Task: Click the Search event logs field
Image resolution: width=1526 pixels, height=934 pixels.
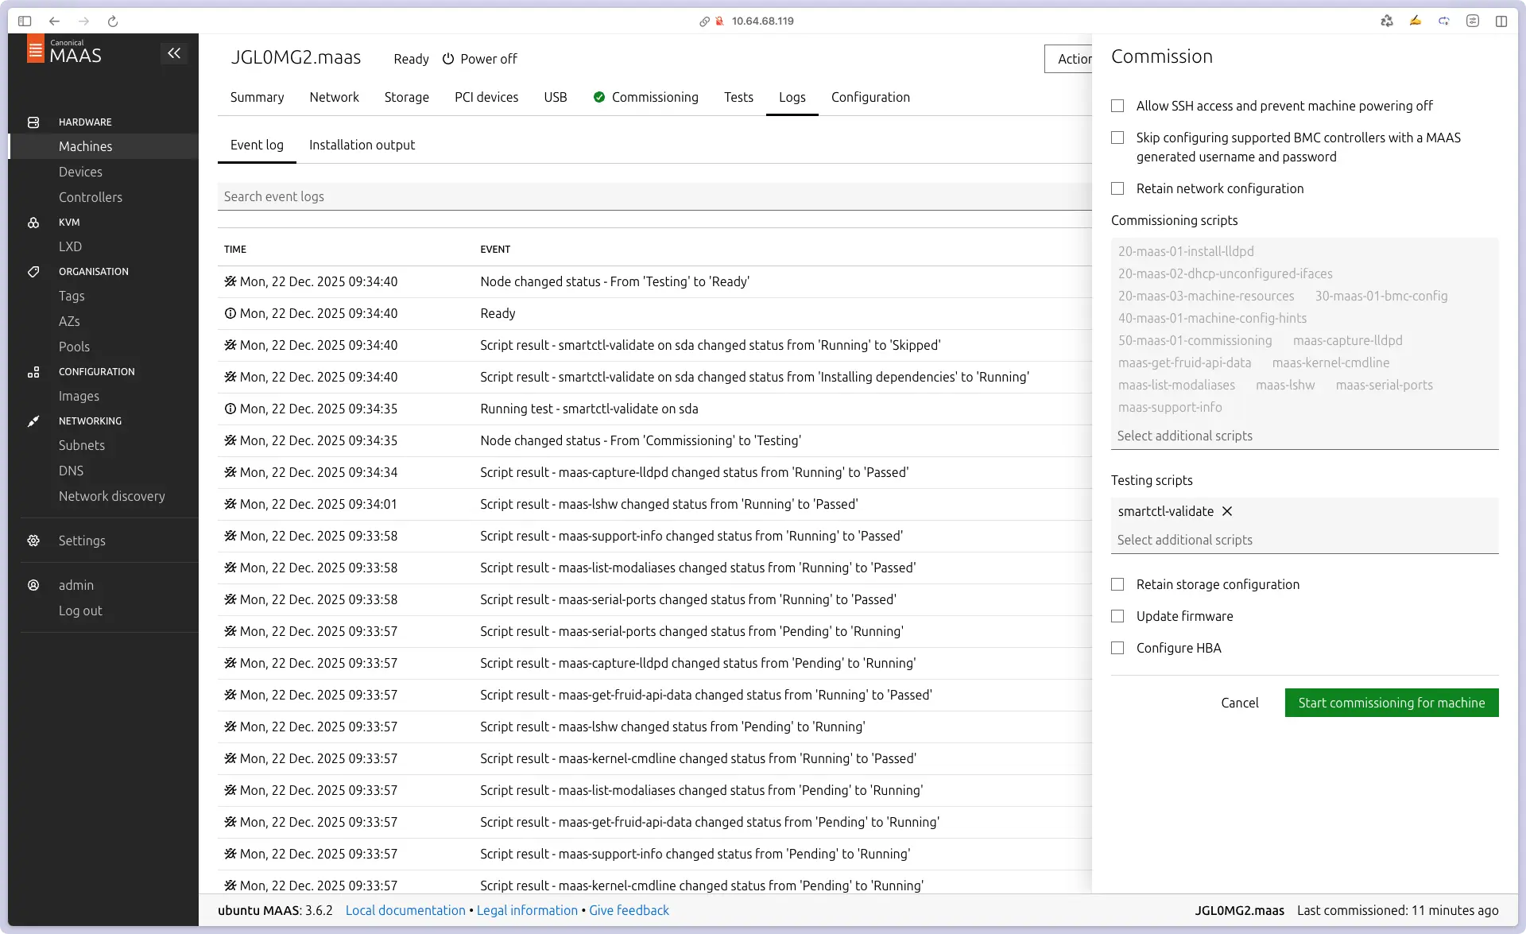Action: 652,196
